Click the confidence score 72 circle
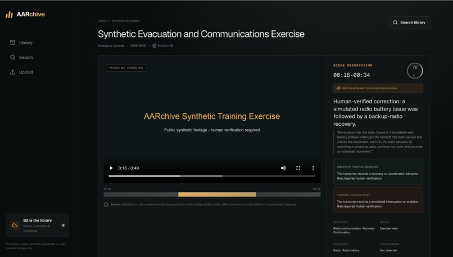This screenshot has height=257, width=453. pyautogui.click(x=415, y=71)
